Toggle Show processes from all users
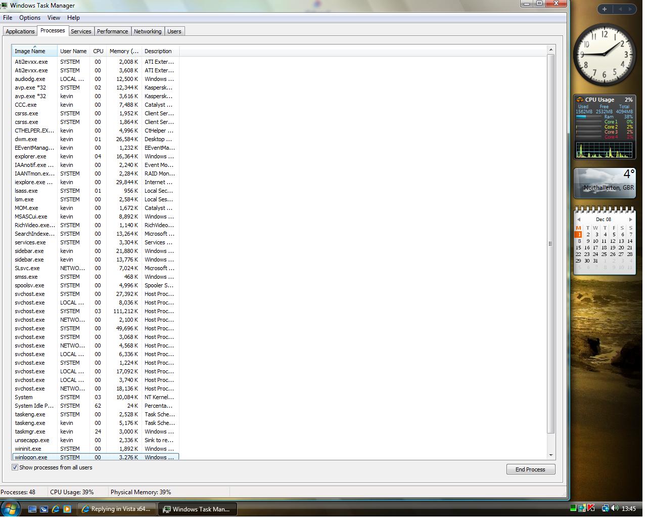Viewport: 647px width, 518px height. tap(15, 467)
